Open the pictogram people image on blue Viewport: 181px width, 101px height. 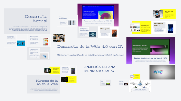(x=21, y=43)
